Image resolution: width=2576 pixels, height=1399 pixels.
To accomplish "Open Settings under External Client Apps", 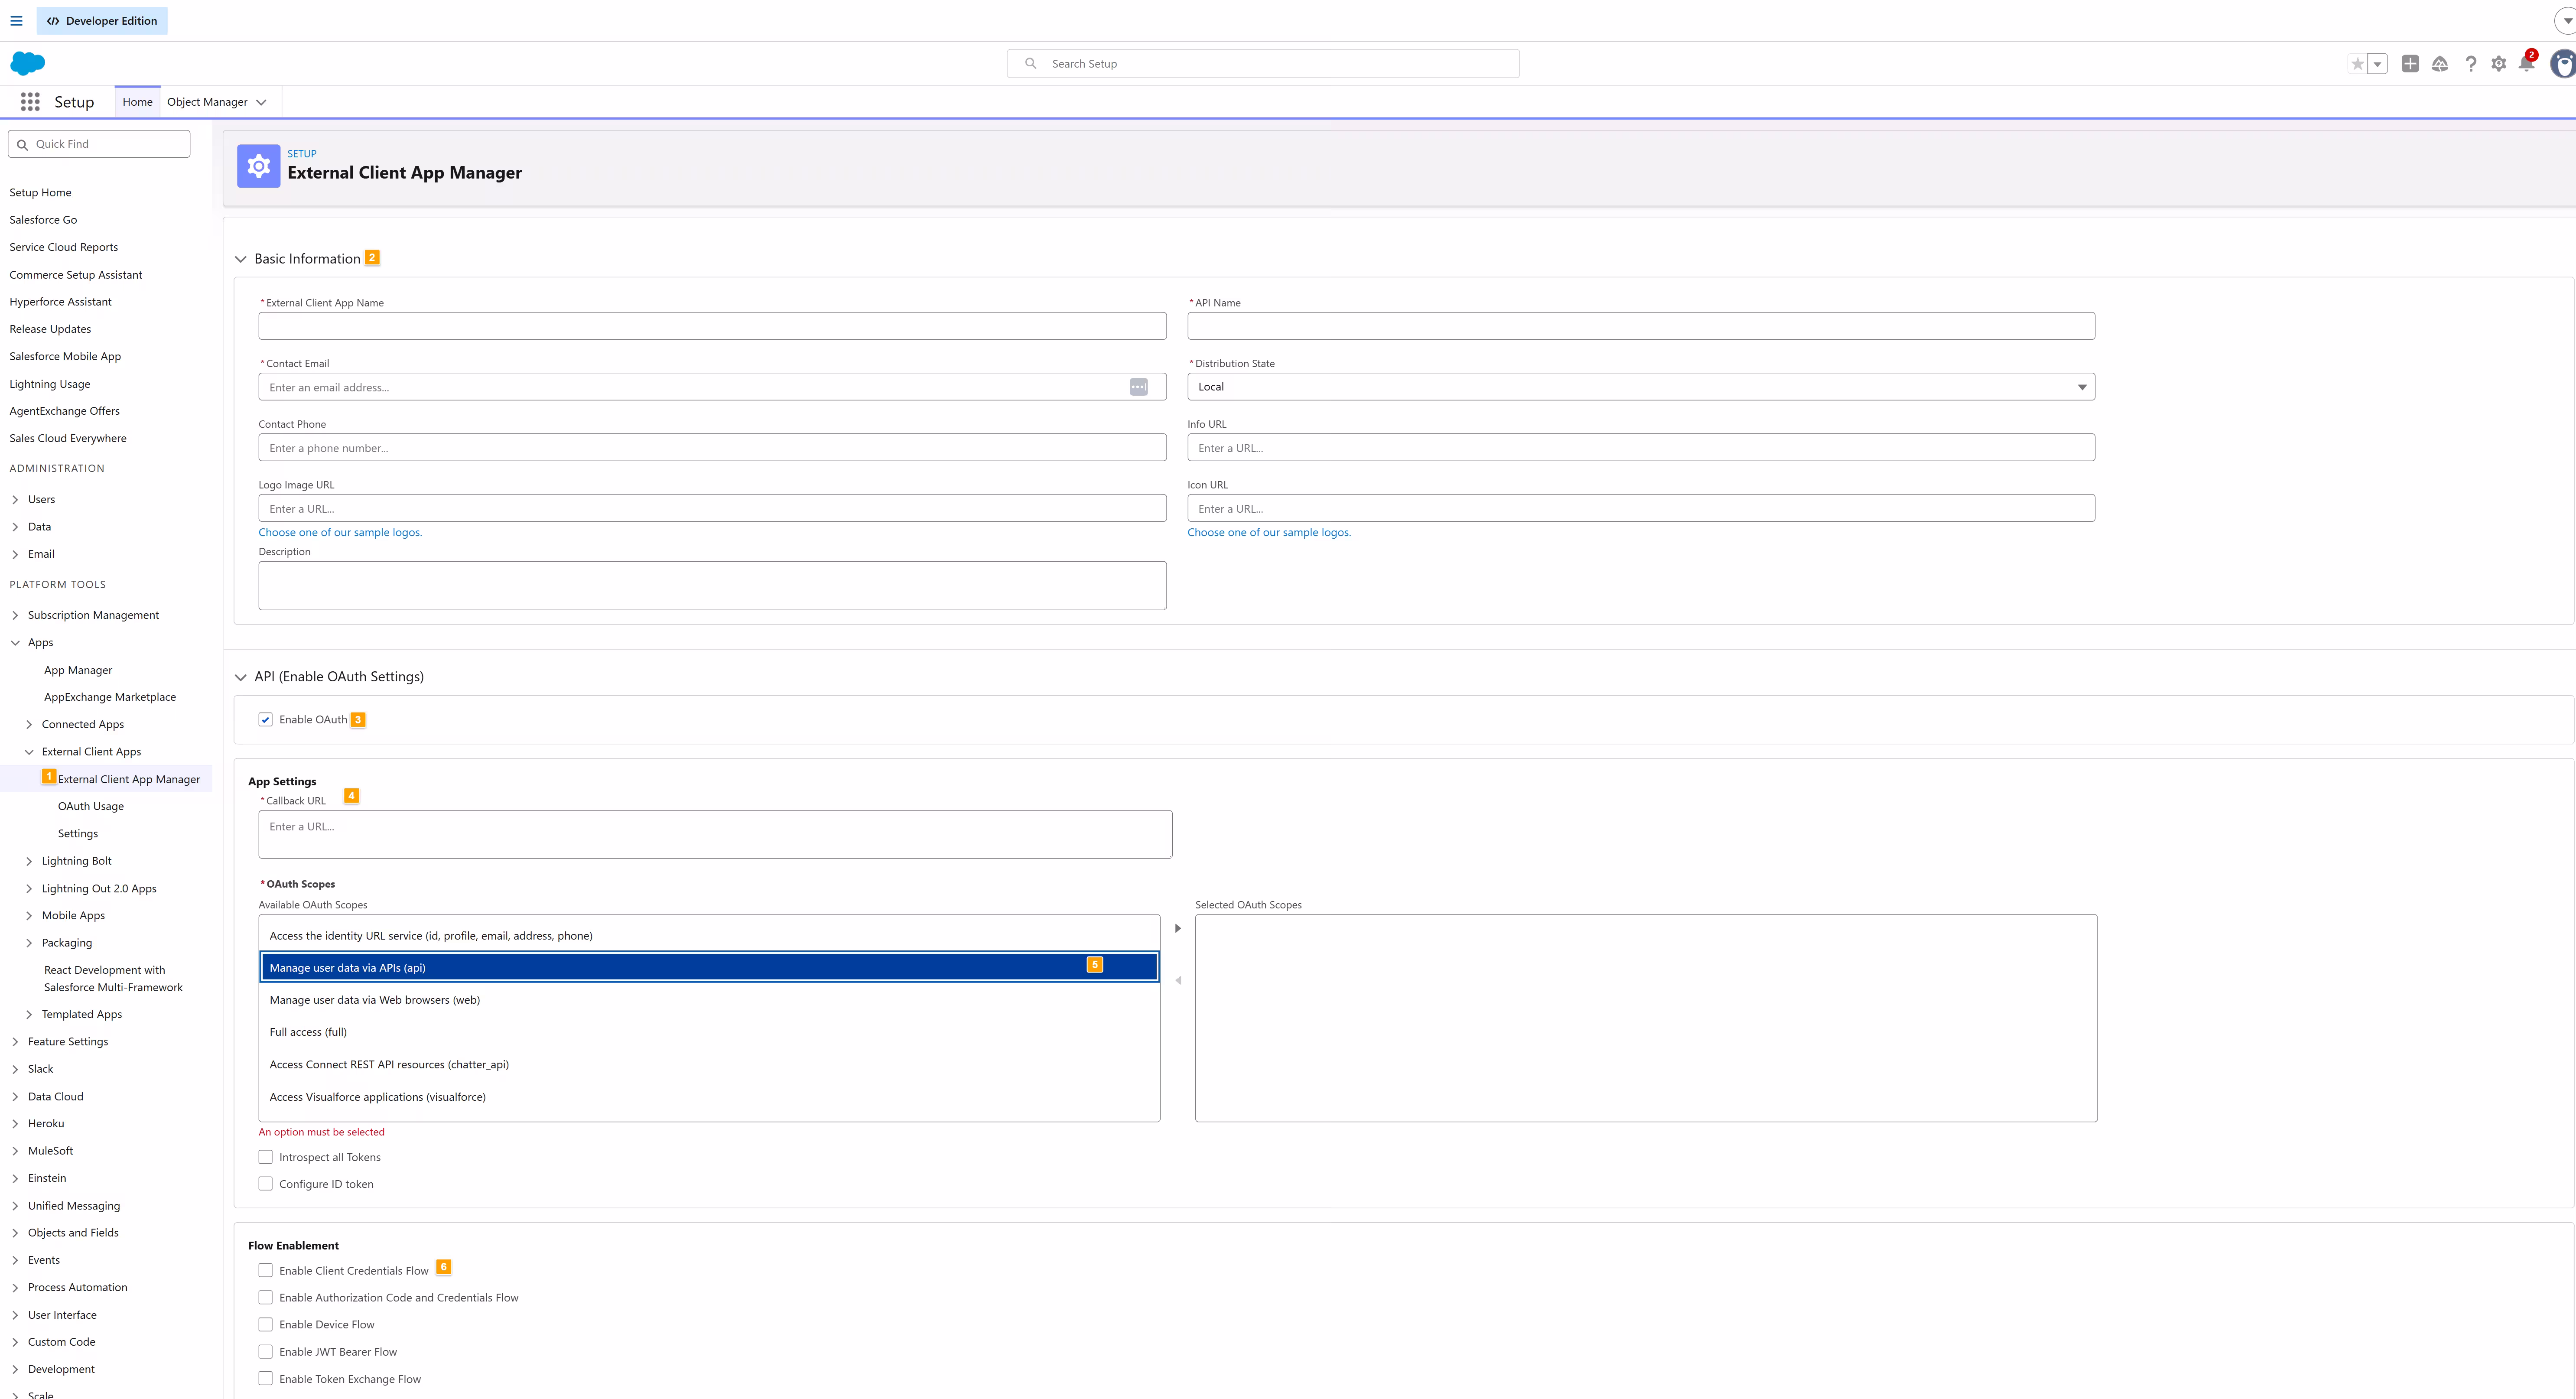I will (78, 834).
